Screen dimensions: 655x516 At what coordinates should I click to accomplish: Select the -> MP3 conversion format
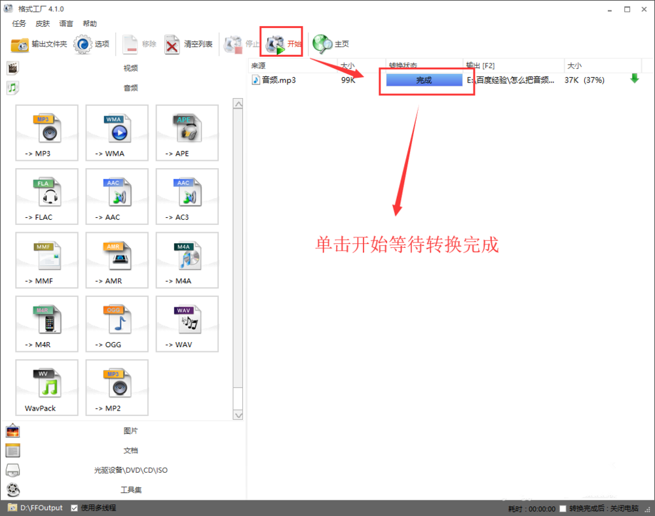point(46,133)
